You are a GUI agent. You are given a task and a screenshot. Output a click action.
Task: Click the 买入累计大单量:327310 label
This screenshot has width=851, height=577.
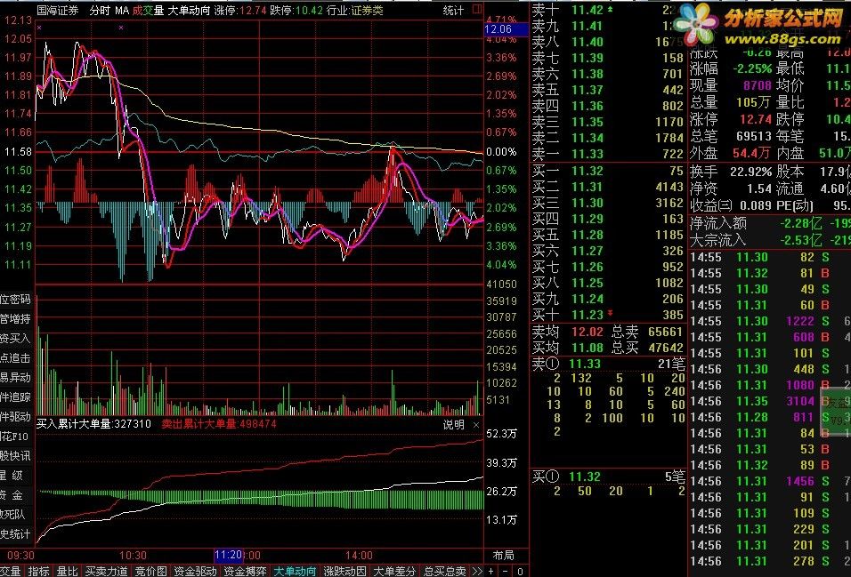(93, 423)
